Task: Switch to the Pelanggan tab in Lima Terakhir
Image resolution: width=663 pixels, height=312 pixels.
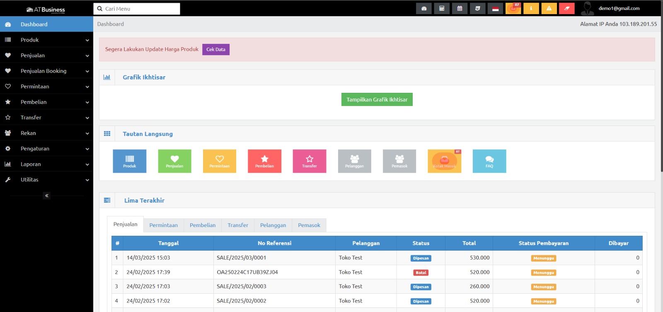Action: (x=273, y=225)
